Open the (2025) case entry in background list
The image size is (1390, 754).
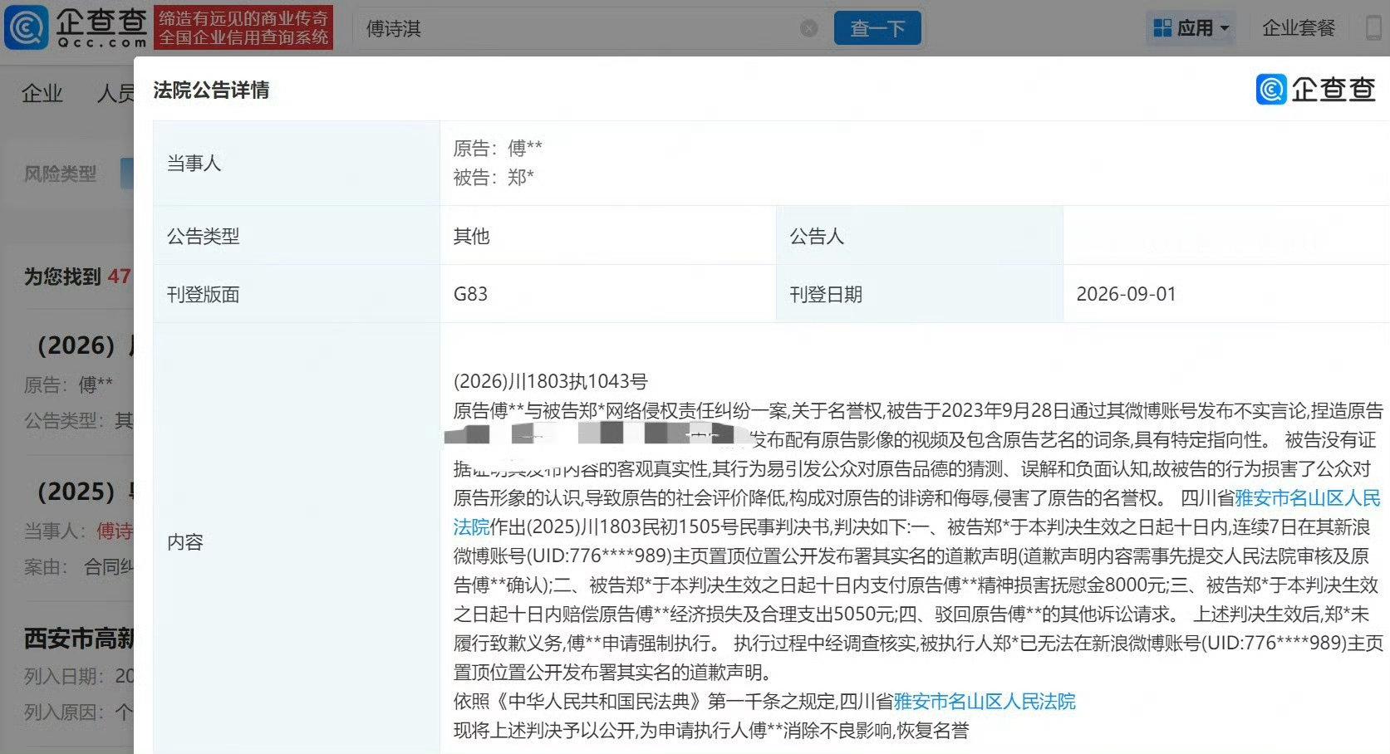click(83, 492)
